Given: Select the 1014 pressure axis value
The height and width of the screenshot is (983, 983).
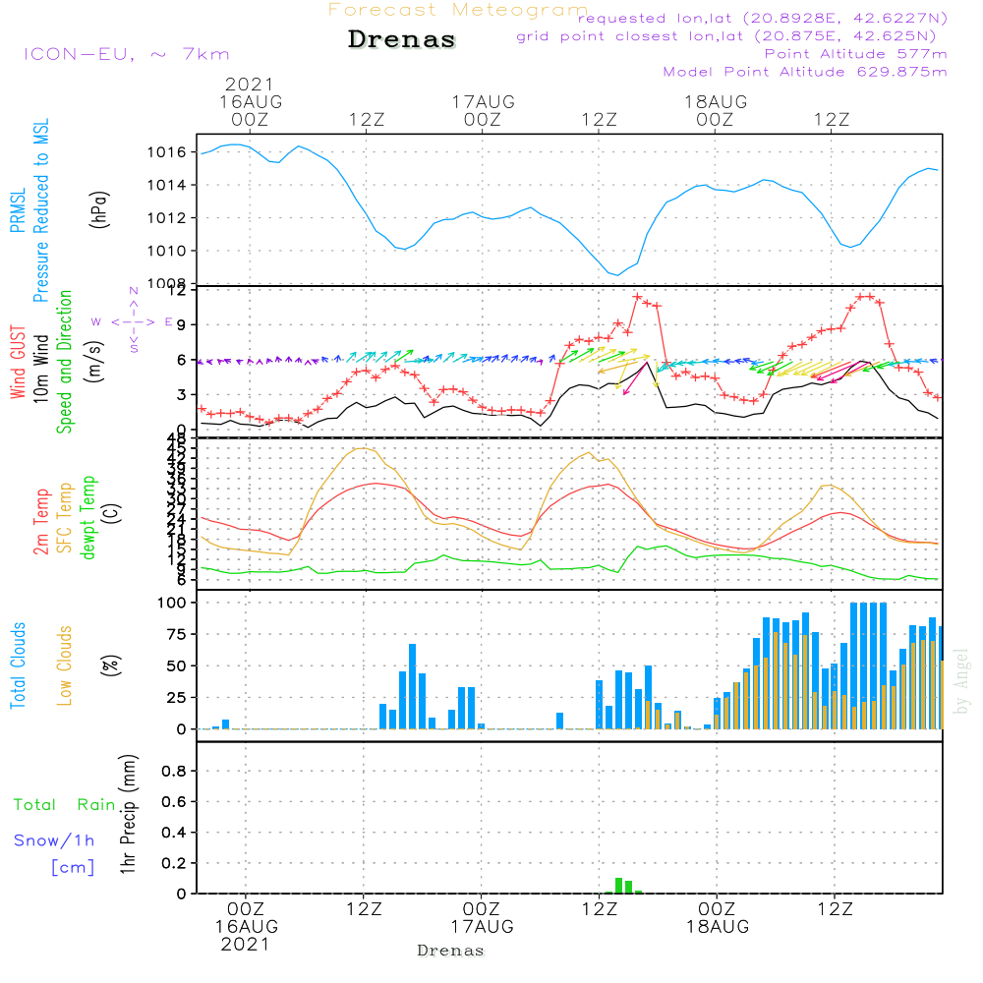Looking at the screenshot, I should pos(167,185).
